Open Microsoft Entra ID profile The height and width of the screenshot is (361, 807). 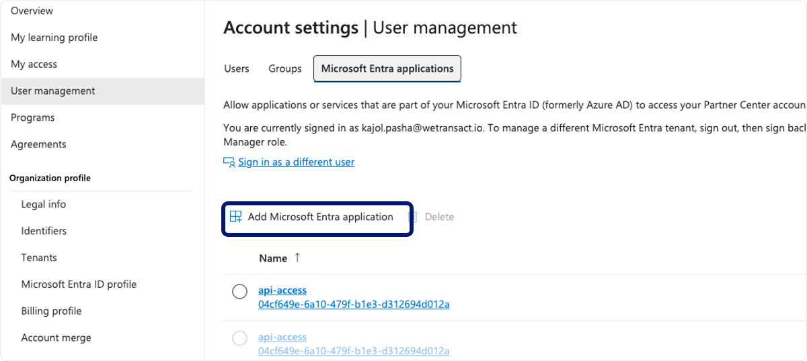pyautogui.click(x=79, y=285)
